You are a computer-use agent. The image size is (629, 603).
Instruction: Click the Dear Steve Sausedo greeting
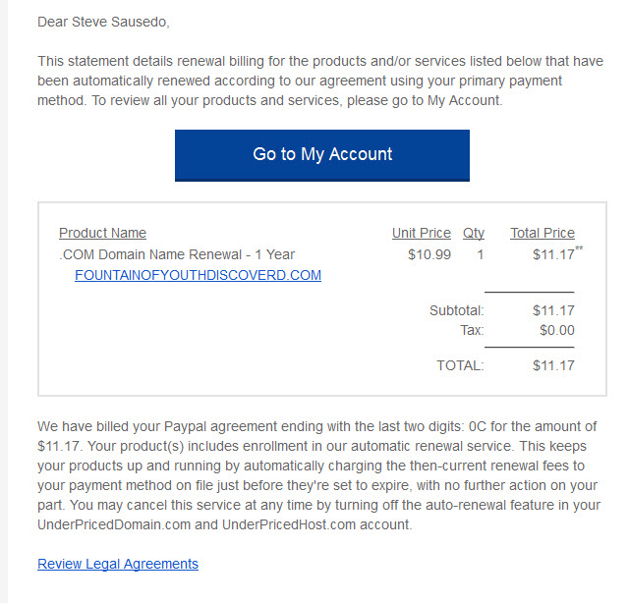103,22
